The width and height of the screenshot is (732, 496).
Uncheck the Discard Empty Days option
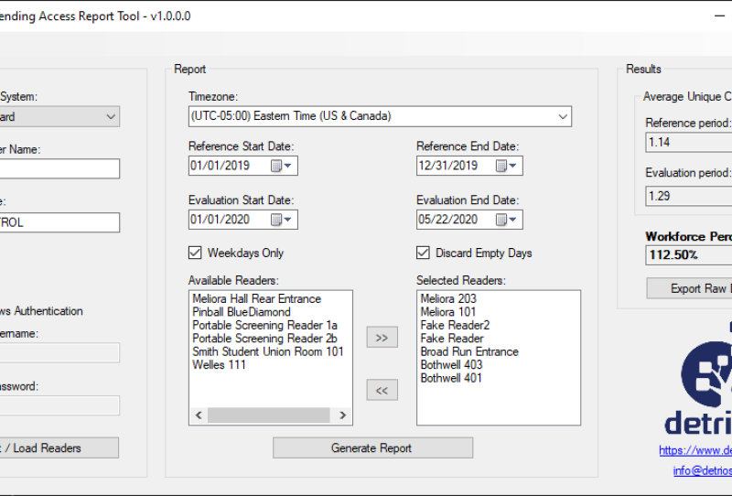tap(423, 253)
